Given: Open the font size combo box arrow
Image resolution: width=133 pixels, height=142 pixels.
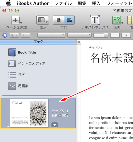Looking at the screenshot, I should [x=106, y=35].
